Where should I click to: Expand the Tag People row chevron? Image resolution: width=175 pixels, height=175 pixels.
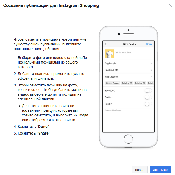tap(151, 64)
